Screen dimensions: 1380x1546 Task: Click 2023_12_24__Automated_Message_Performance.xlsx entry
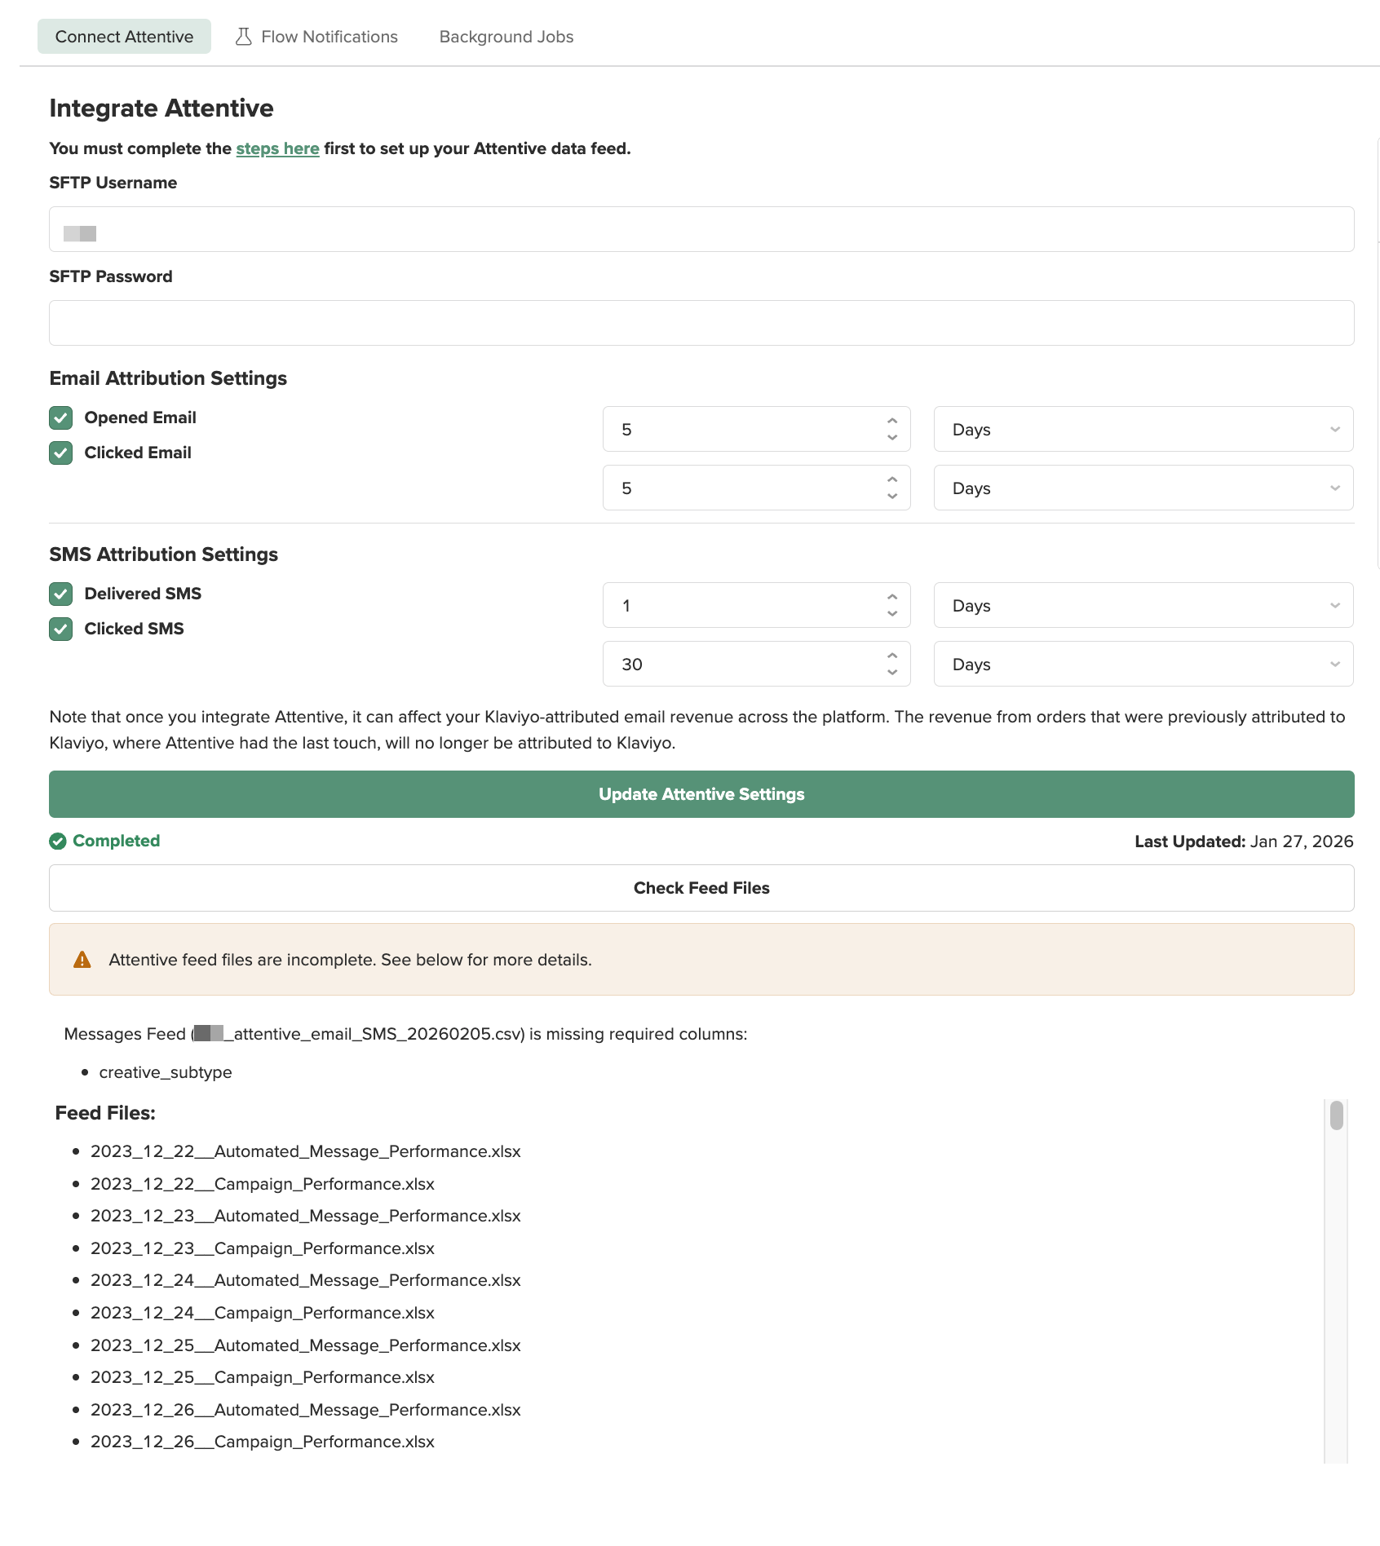[x=306, y=1281]
